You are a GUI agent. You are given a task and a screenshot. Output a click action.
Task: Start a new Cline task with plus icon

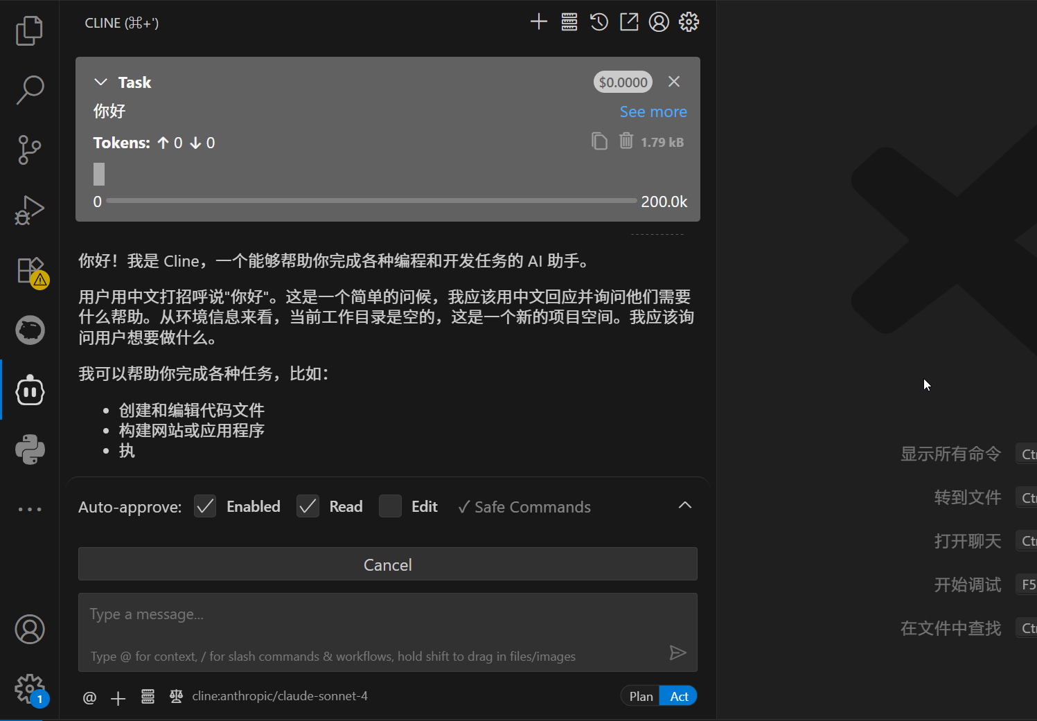tap(538, 22)
